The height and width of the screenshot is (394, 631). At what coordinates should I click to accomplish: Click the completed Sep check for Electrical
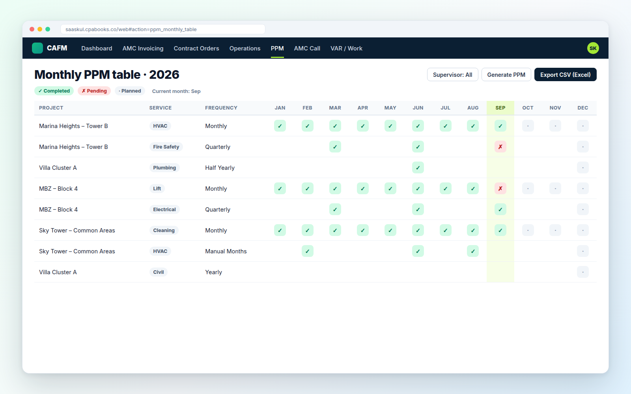click(x=500, y=209)
